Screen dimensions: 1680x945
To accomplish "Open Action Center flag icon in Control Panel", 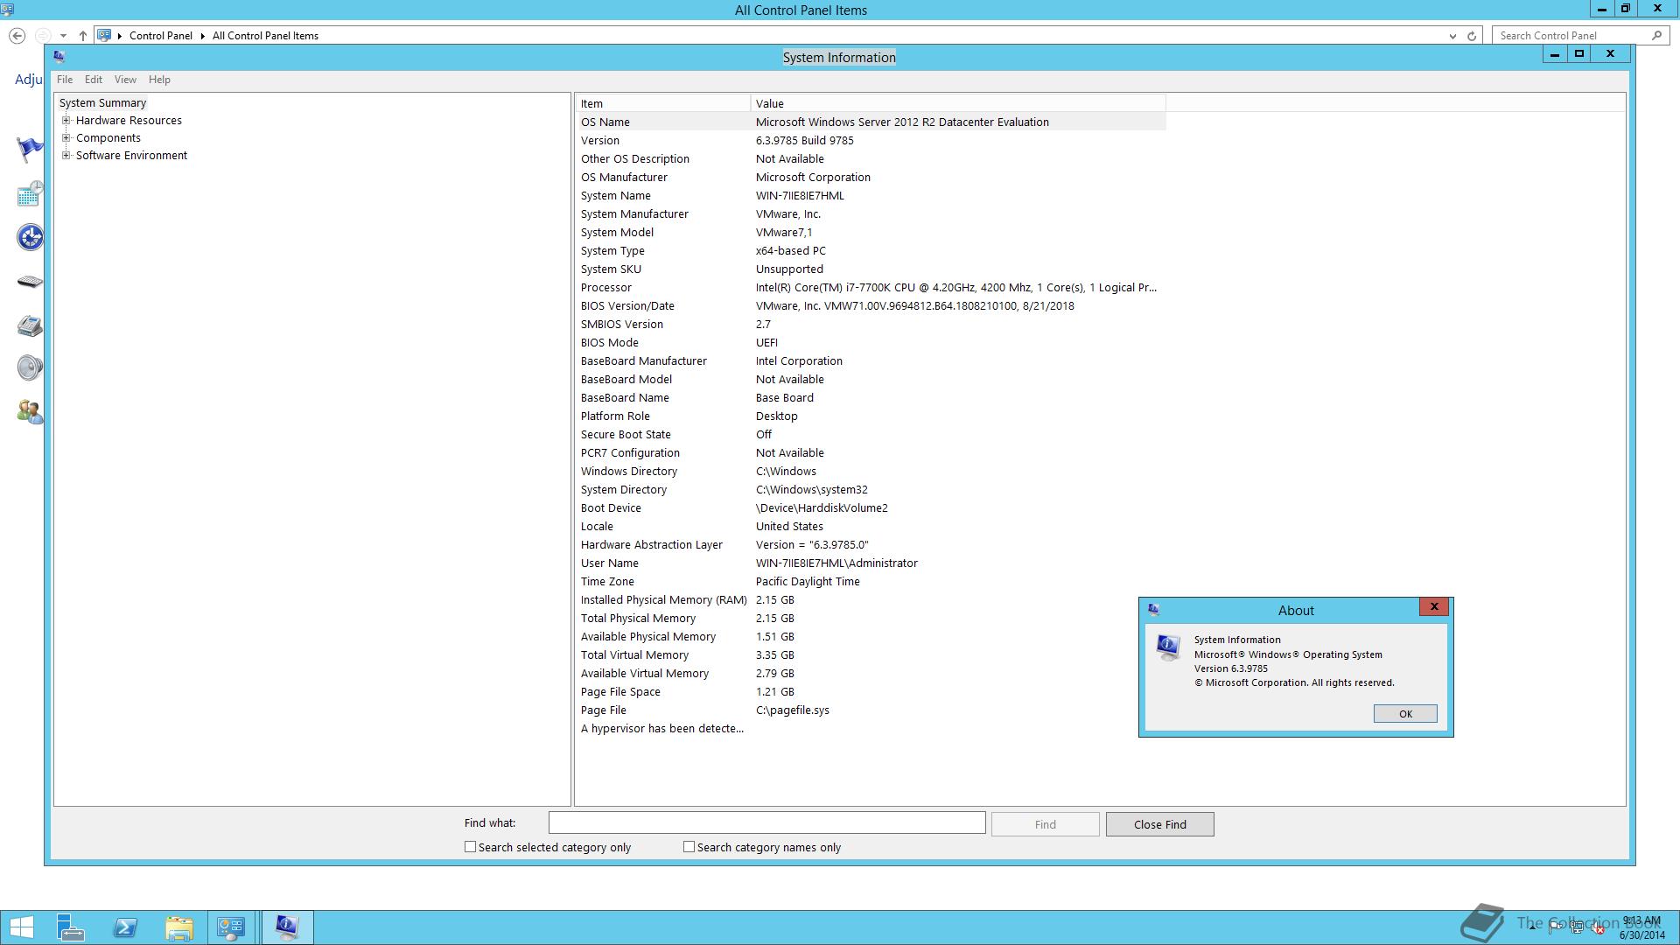I will [30, 150].
